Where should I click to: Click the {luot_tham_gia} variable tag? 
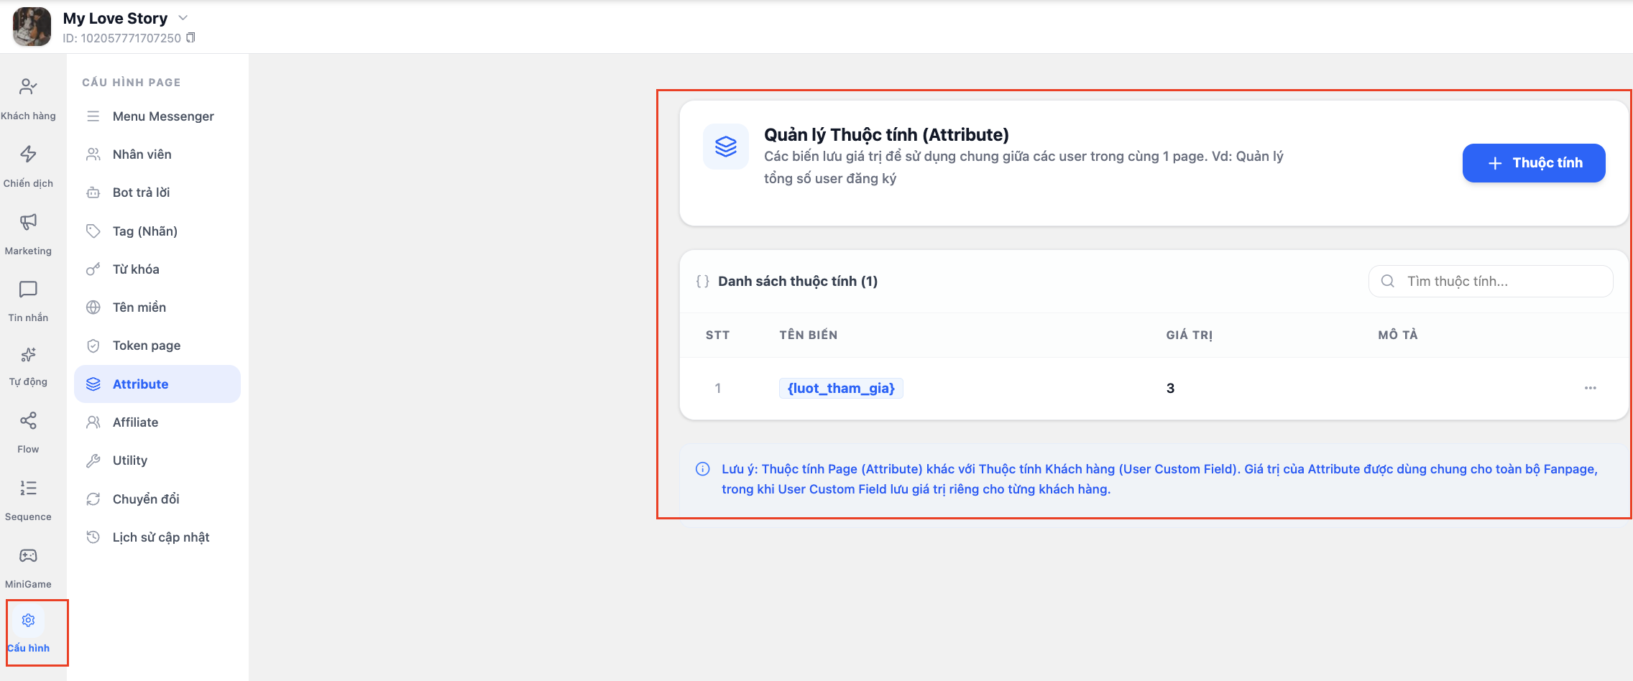click(841, 389)
